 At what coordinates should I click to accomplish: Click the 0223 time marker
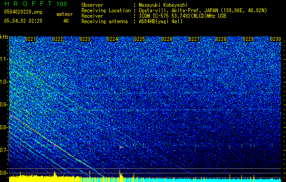[85, 39]
